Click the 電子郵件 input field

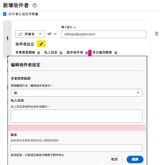(104, 34)
